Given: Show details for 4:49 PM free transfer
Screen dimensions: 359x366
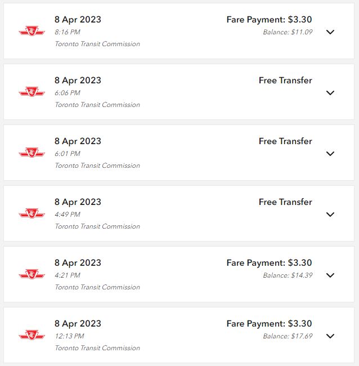Looking at the screenshot, I should [330, 215].
